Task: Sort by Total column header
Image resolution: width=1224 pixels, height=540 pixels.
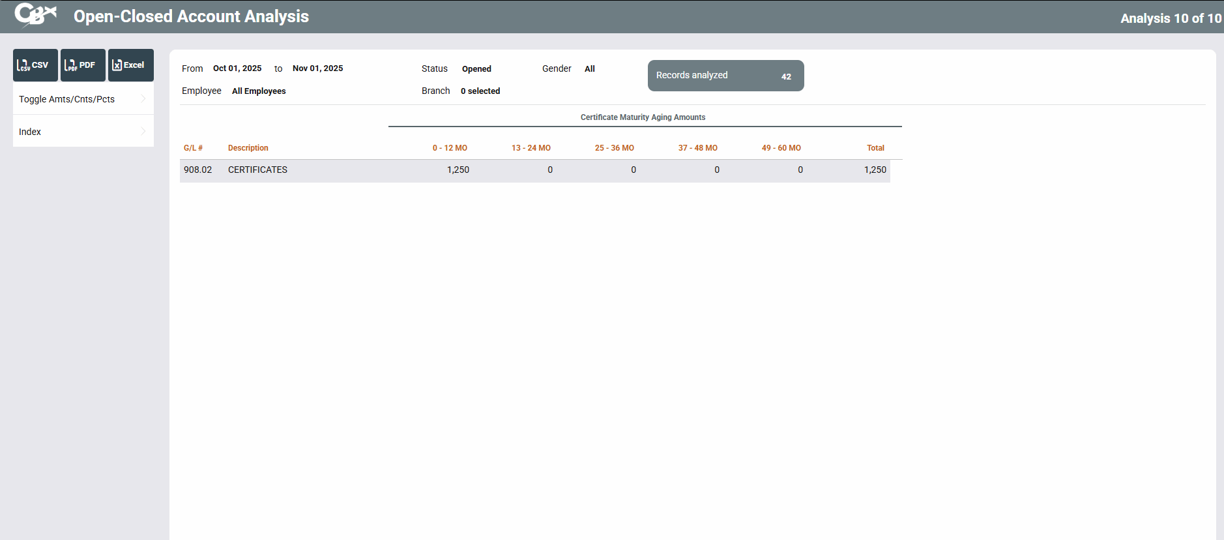Action: pos(875,148)
